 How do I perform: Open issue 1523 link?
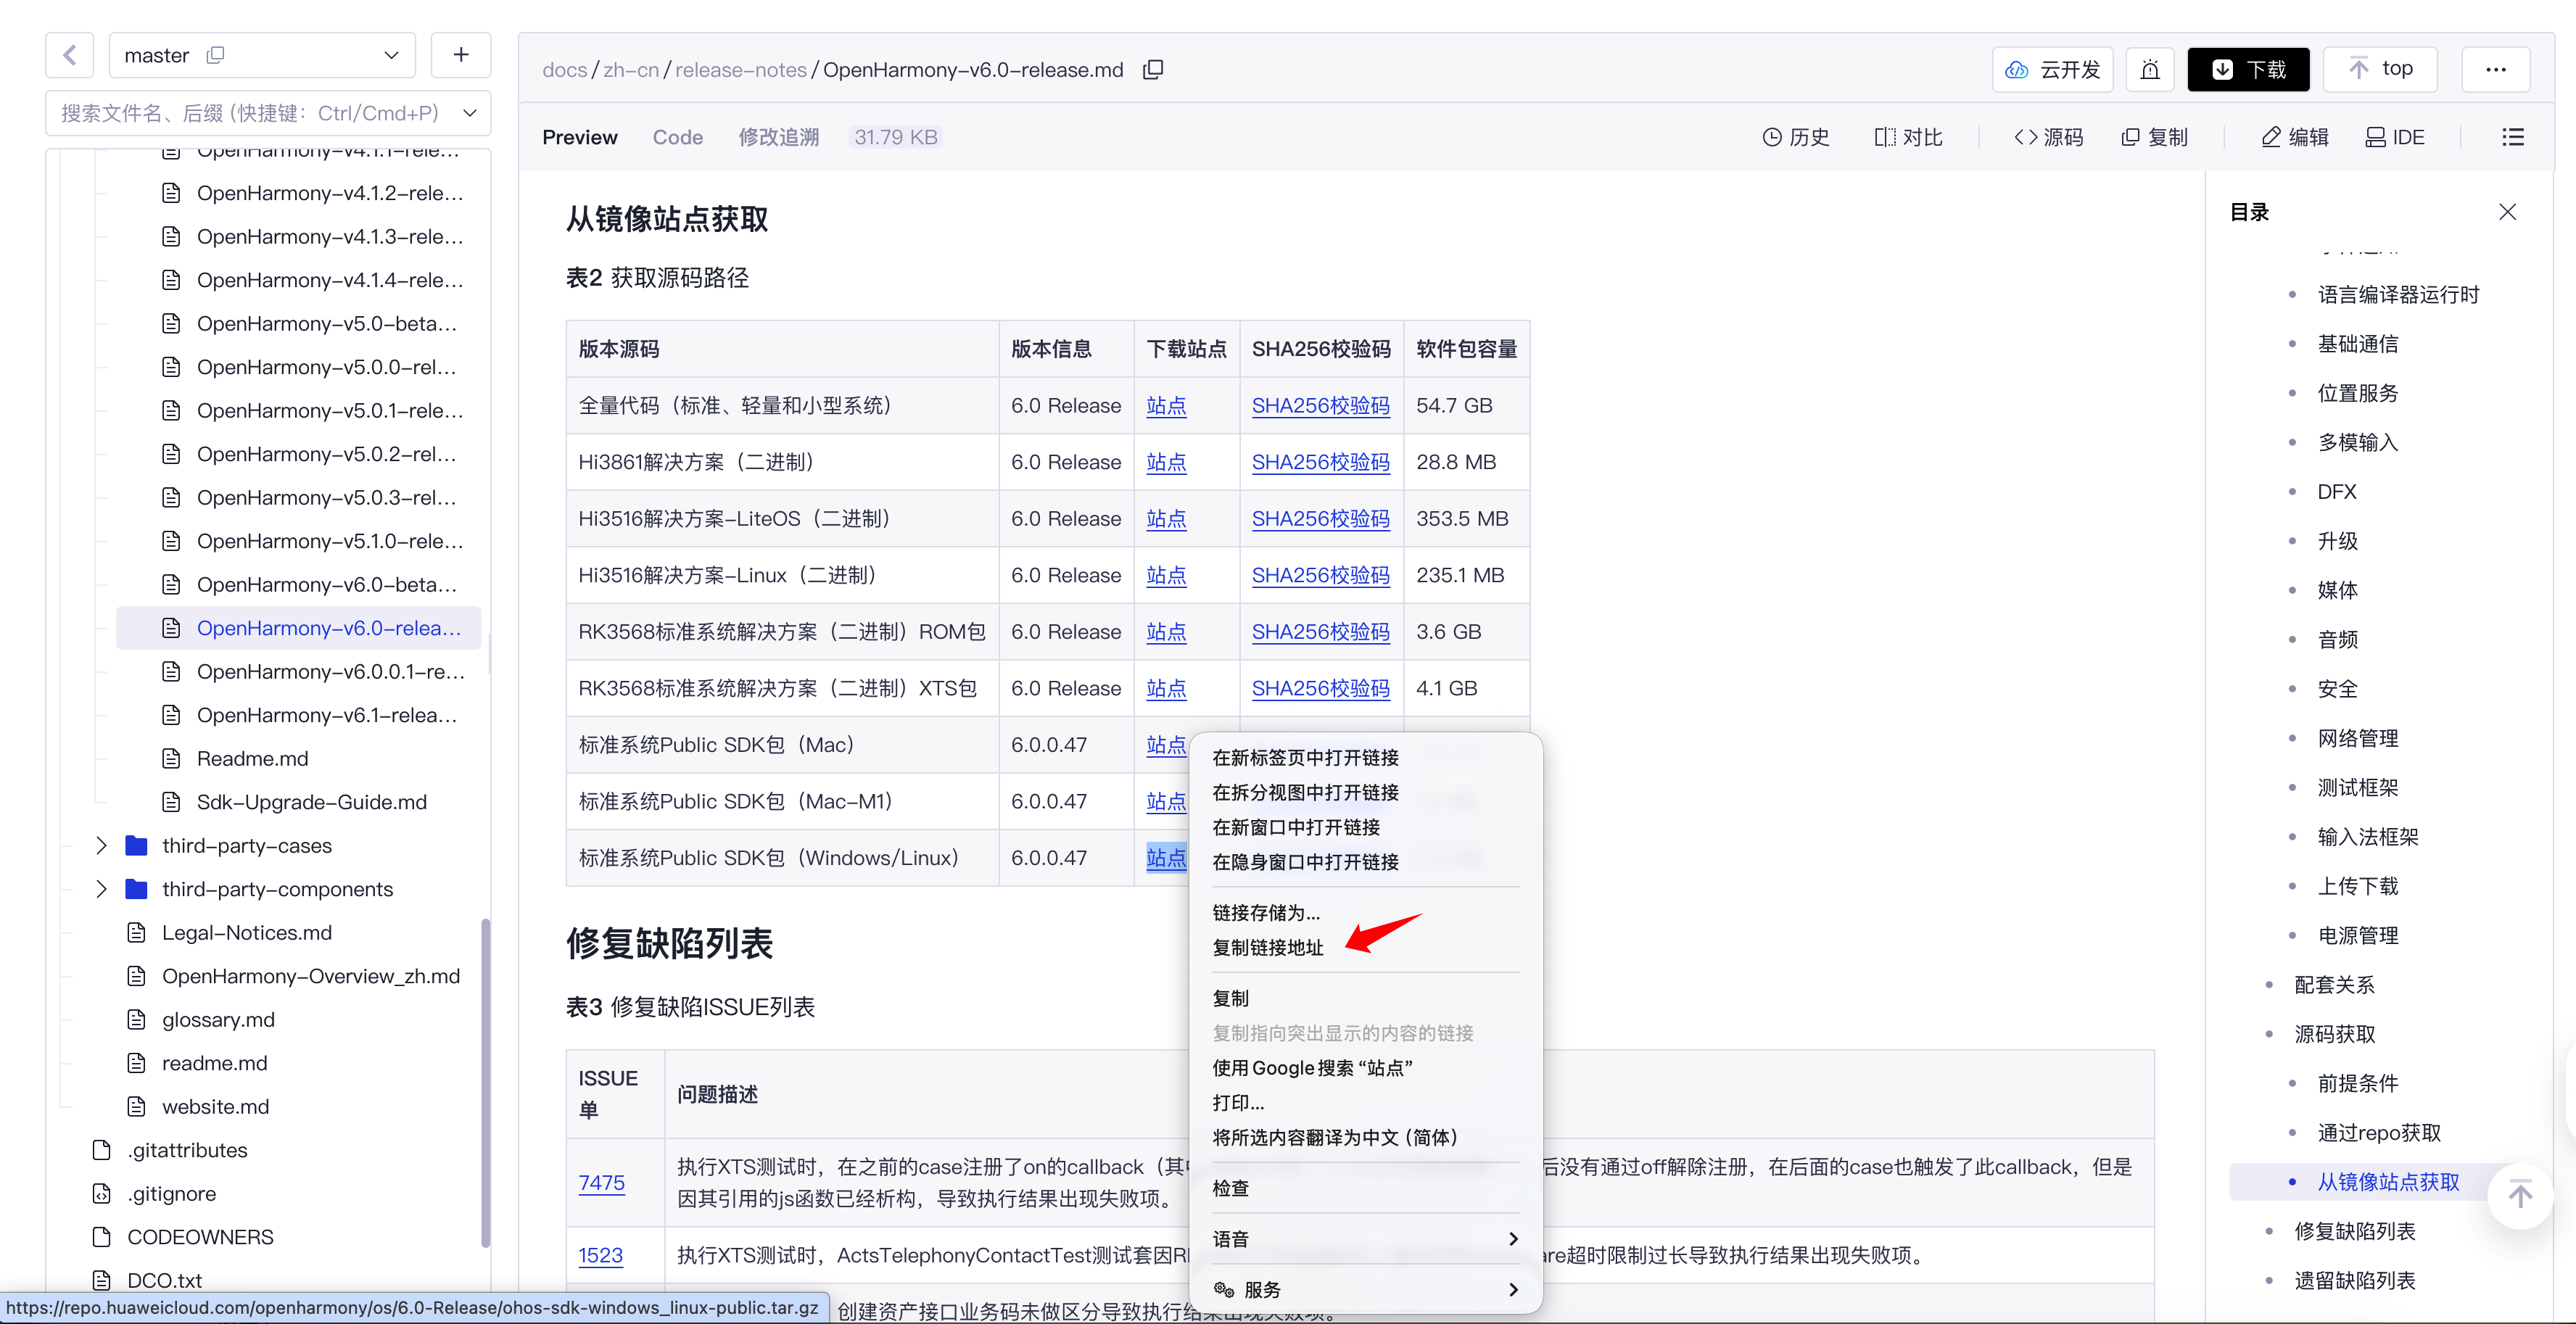pyautogui.click(x=600, y=1256)
